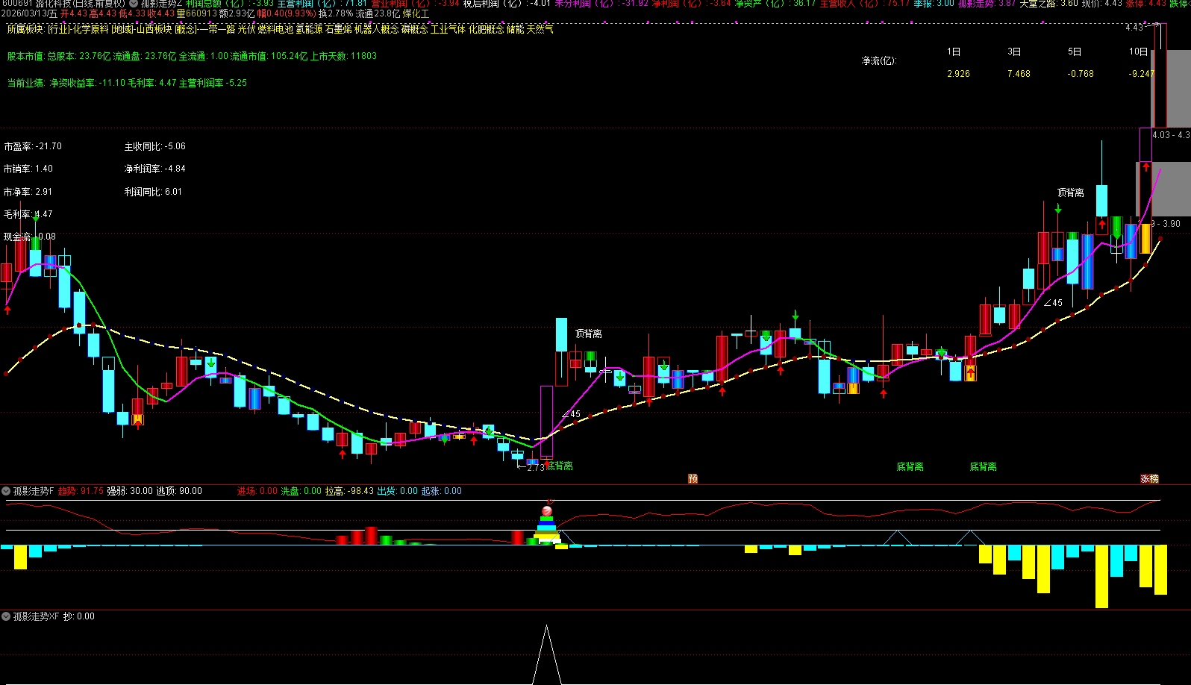Click the 净资收益率: -11.10 figure

coord(87,83)
